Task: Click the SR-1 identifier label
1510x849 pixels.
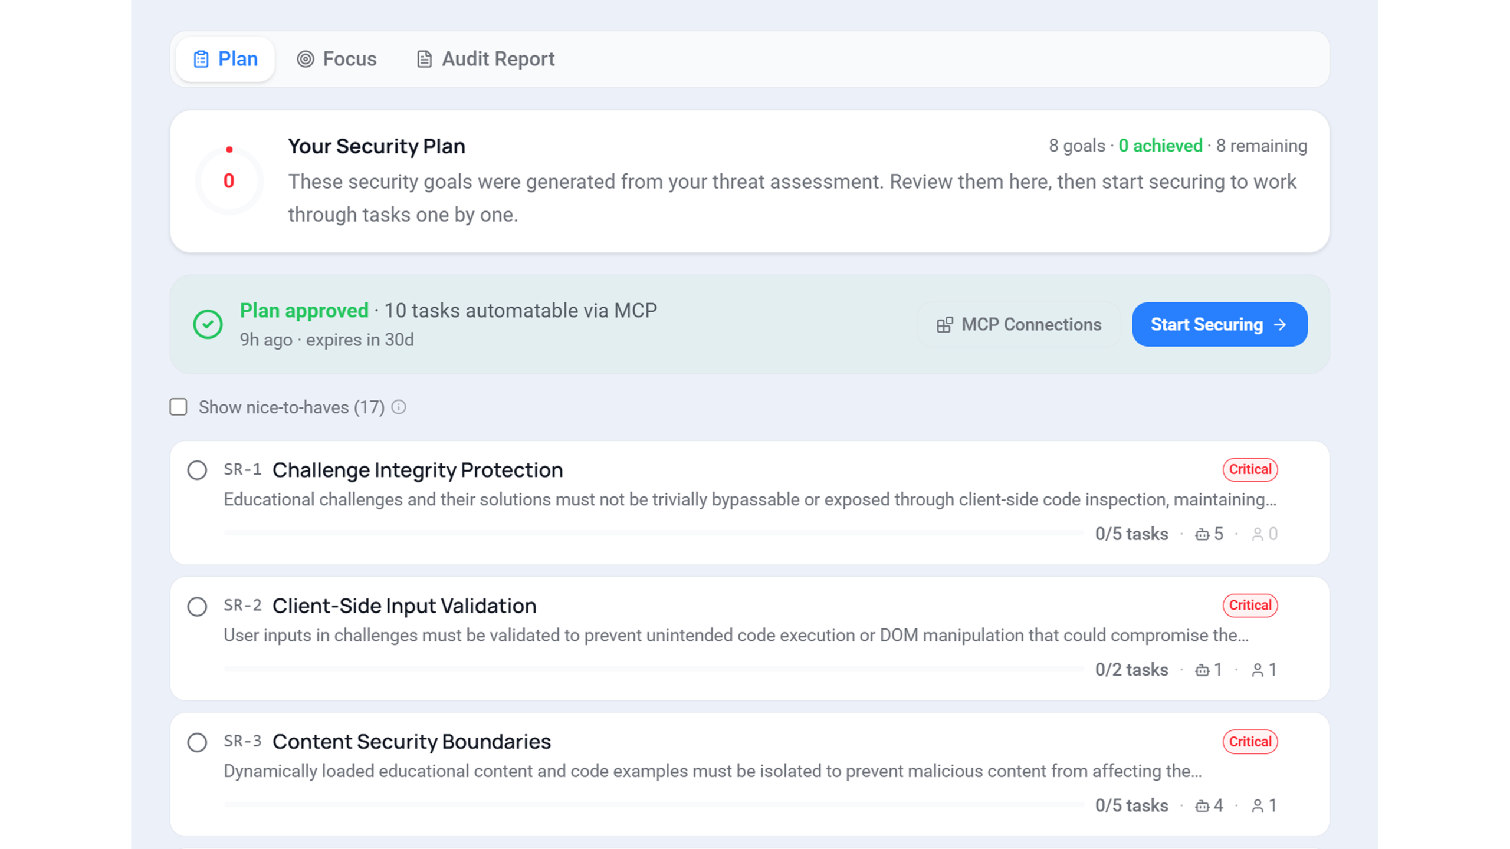Action: click(242, 469)
